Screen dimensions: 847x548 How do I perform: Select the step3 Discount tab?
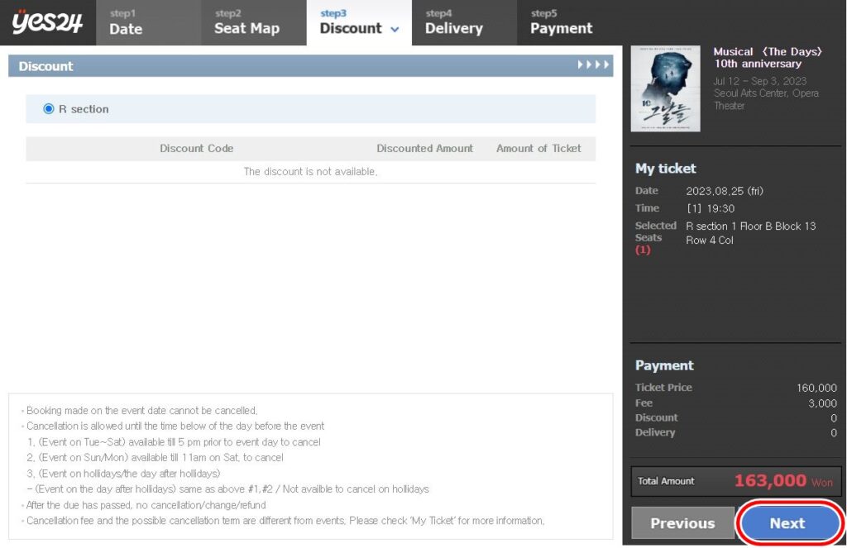click(359, 22)
